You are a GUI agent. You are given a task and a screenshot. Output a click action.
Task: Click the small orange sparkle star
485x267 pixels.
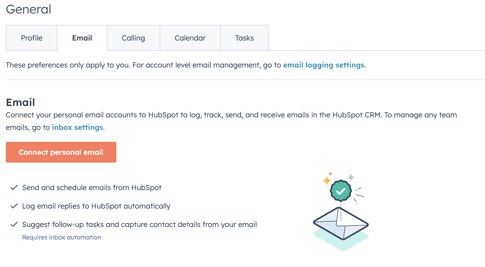point(330,173)
